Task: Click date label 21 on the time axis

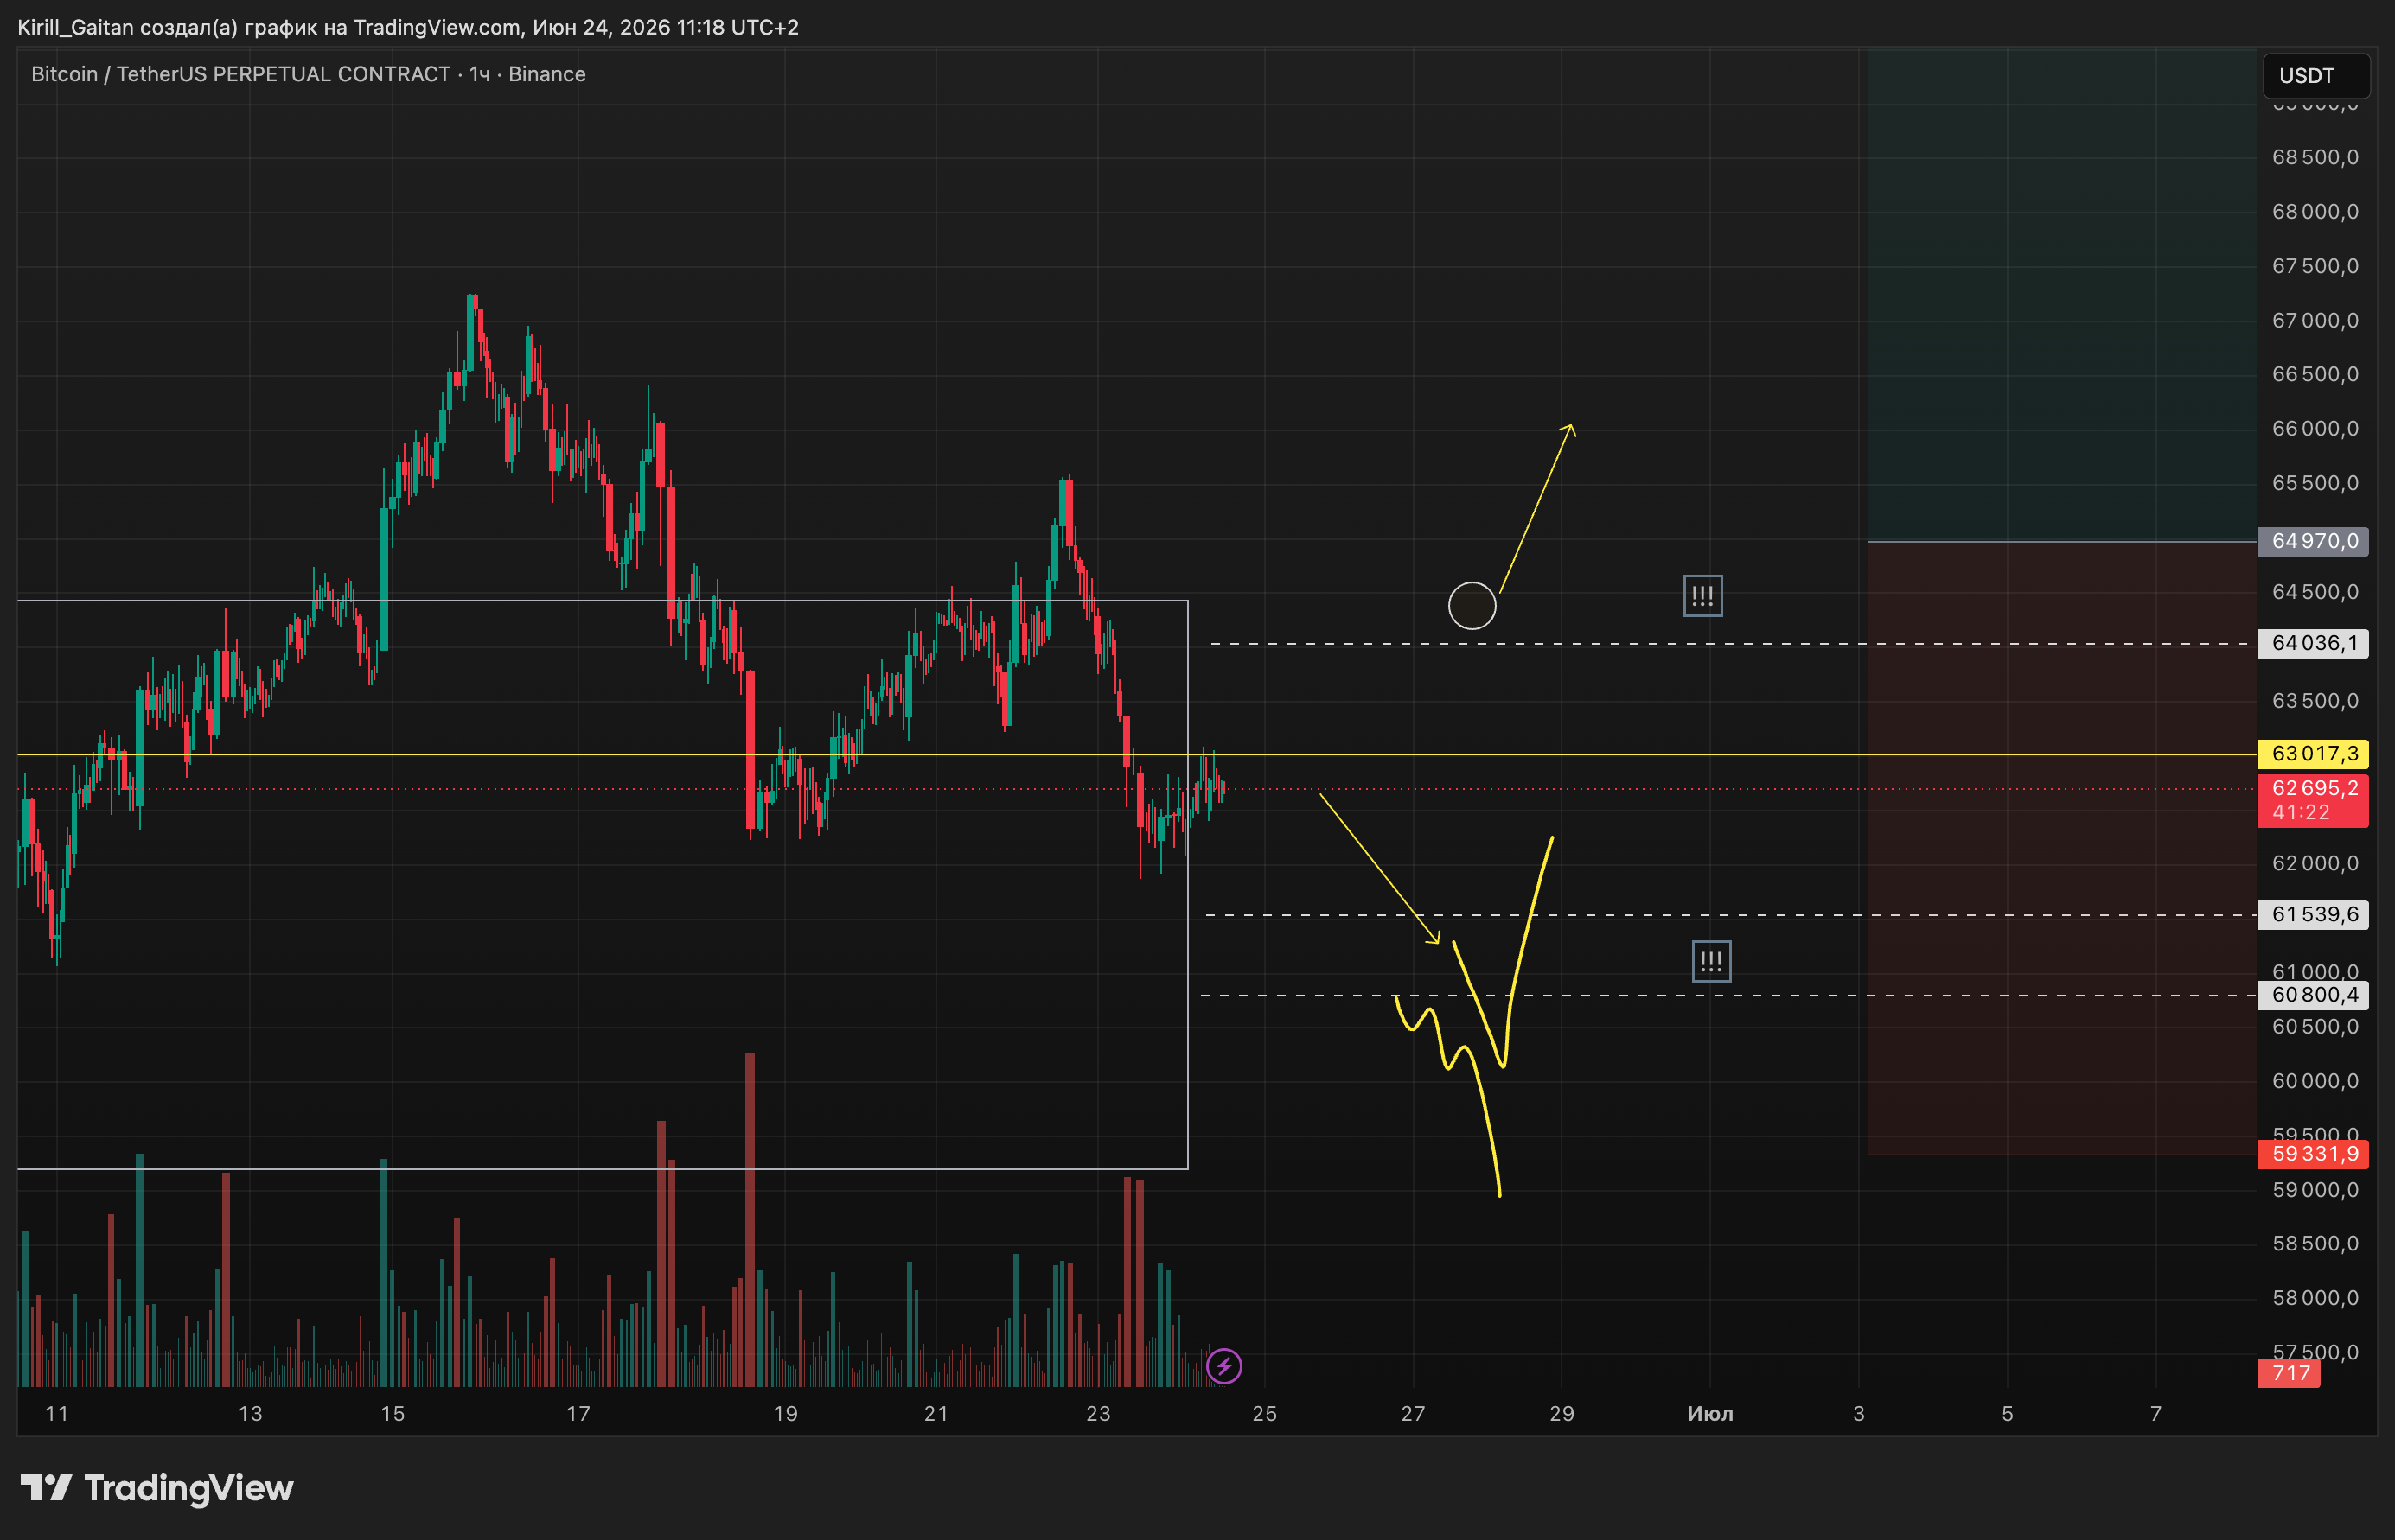Action: [x=936, y=1413]
